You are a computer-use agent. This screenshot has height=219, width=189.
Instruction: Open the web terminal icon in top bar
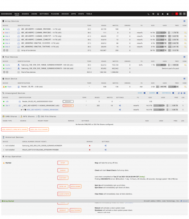148,14
